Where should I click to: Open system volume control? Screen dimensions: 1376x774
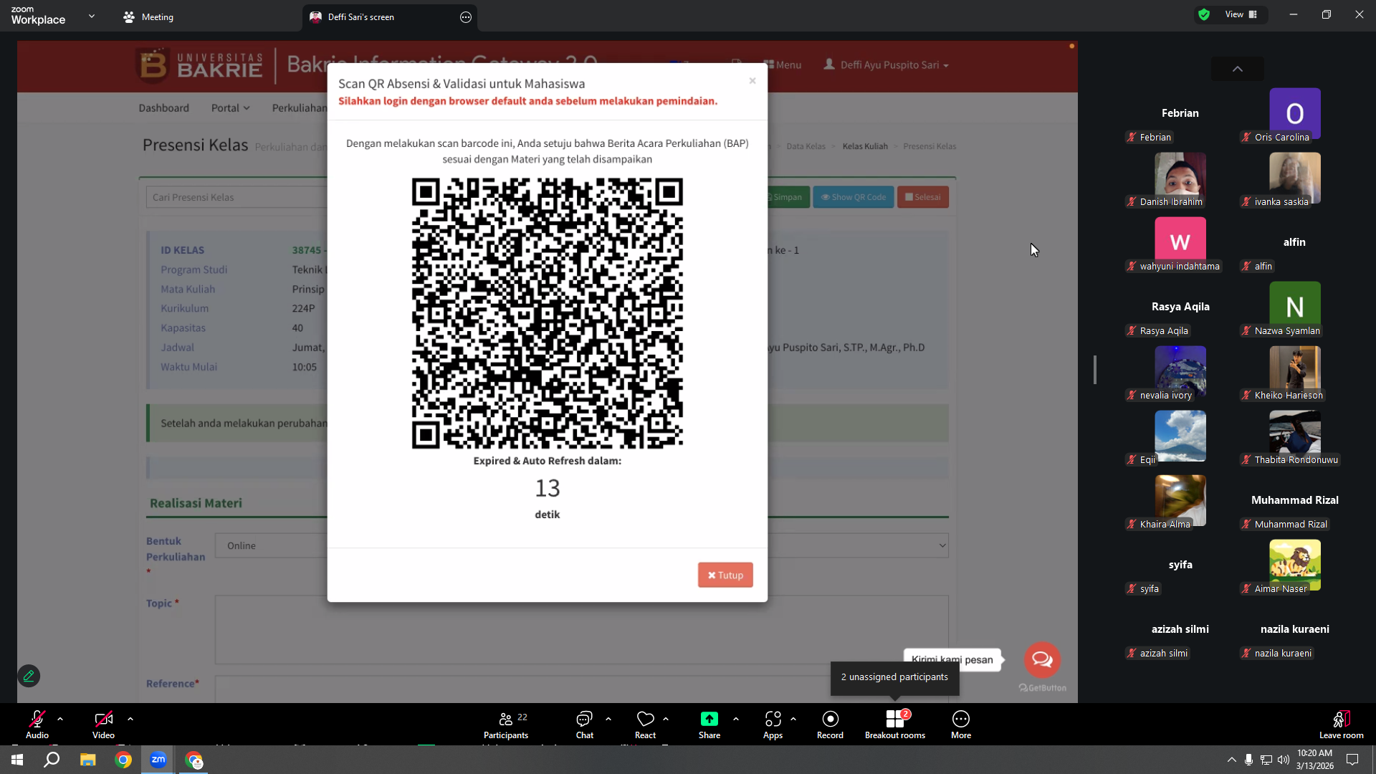[1283, 760]
